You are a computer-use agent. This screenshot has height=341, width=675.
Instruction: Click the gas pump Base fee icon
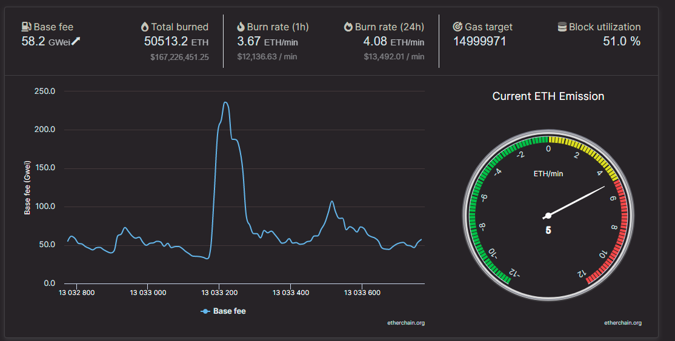[x=26, y=27]
